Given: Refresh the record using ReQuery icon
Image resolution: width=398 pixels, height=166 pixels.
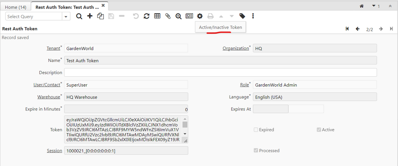Looking at the screenshot, I should [147, 16].
